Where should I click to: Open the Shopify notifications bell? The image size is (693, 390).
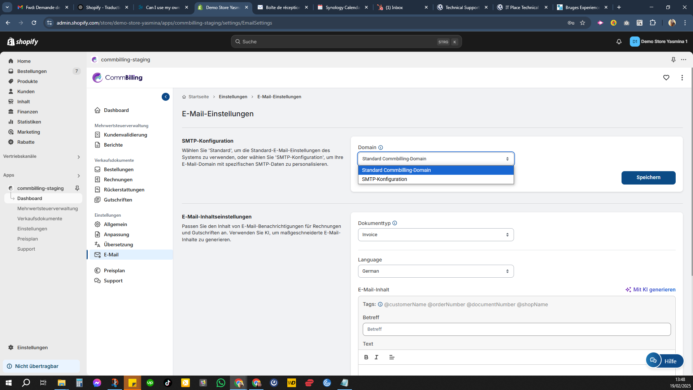pos(619,42)
